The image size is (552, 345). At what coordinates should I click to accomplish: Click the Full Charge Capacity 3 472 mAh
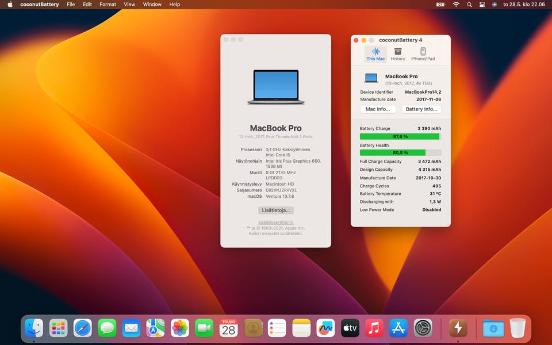[x=430, y=161]
